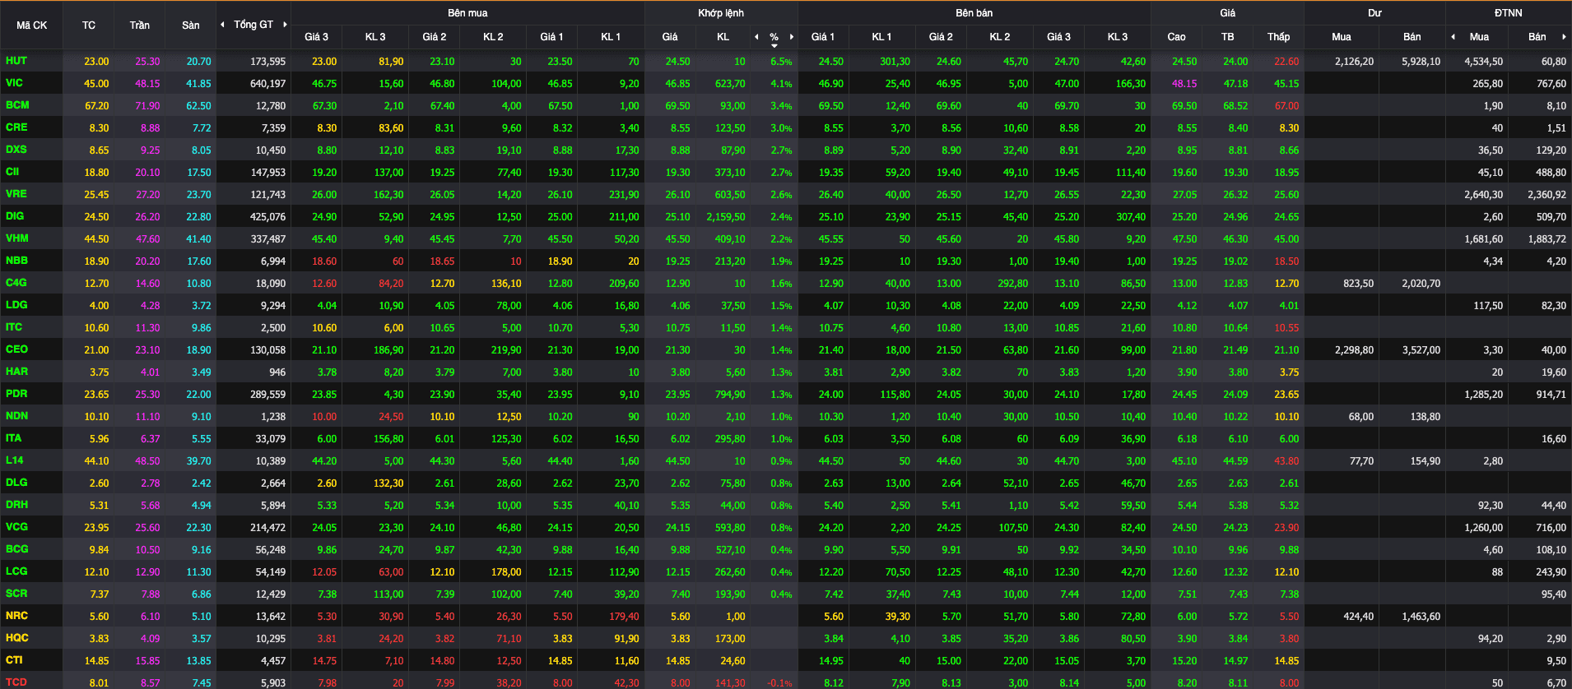Click the Tổng GT column header

[x=253, y=25]
